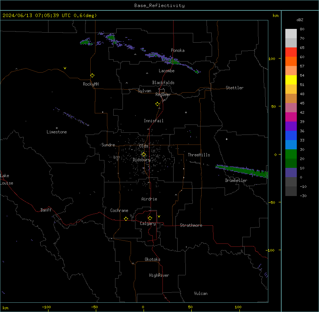Image resolution: width=319 pixels, height=312 pixels.
Task: Click the white 70 dBZ legend color
Action: click(x=291, y=34)
